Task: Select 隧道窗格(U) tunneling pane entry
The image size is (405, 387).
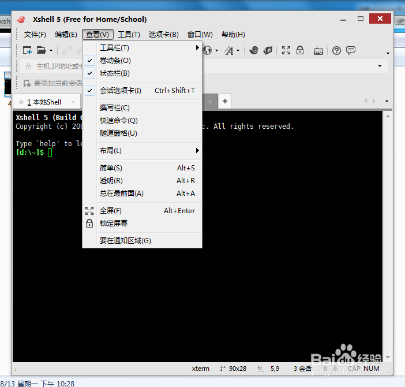Action: point(142,133)
